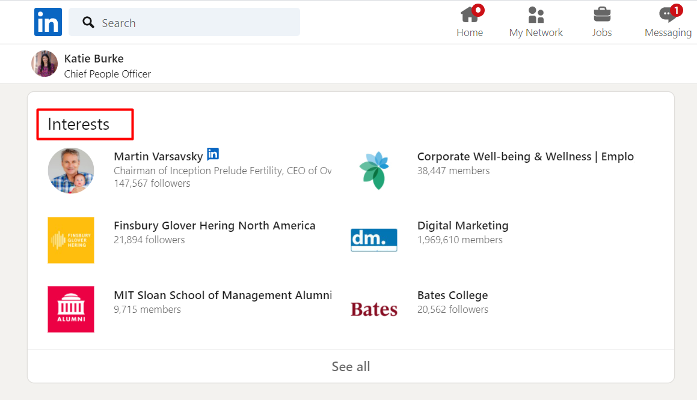Click Home notification red badge
The height and width of the screenshot is (400, 697).
click(x=478, y=10)
